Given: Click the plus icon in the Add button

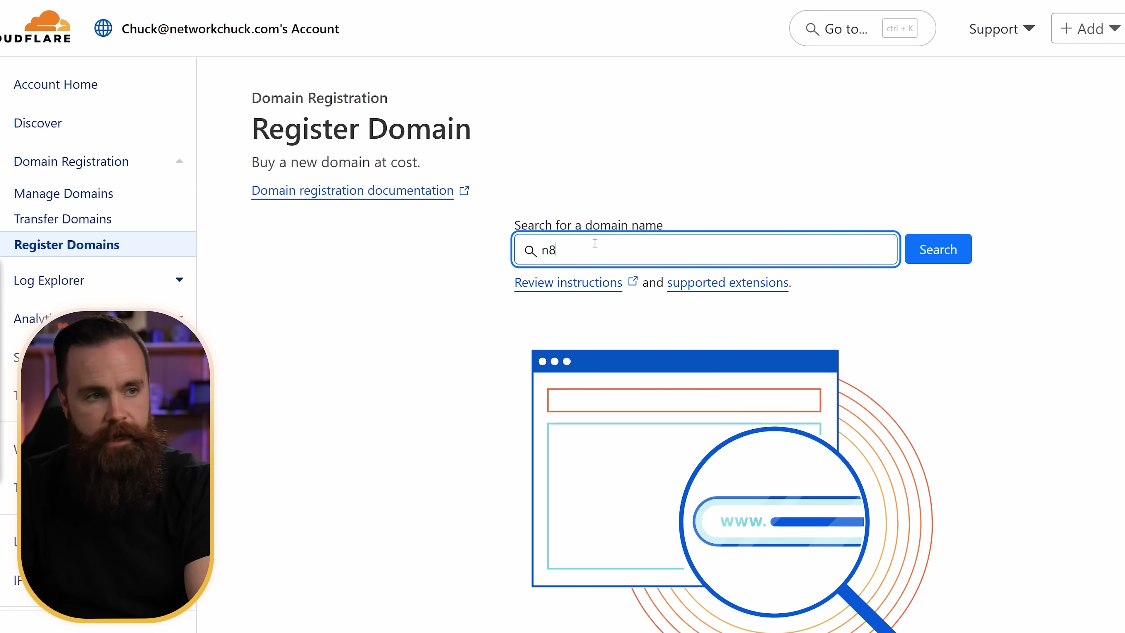Looking at the screenshot, I should pyautogui.click(x=1066, y=28).
